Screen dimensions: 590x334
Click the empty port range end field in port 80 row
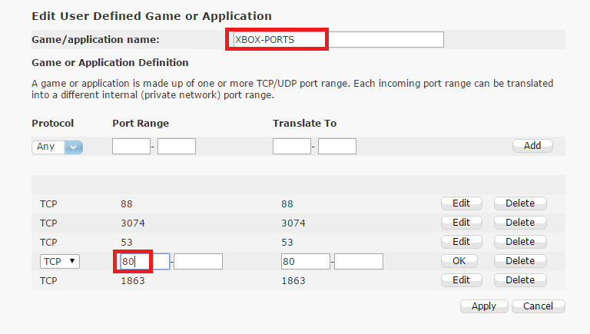pos(198,261)
